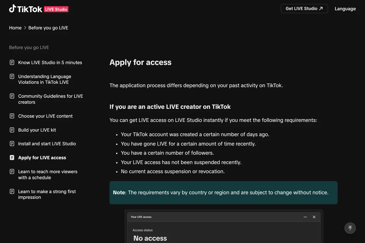Open Know LIVE Studio in 5 minutes
Image resolution: width=365 pixels, height=243 pixels.
(50, 63)
